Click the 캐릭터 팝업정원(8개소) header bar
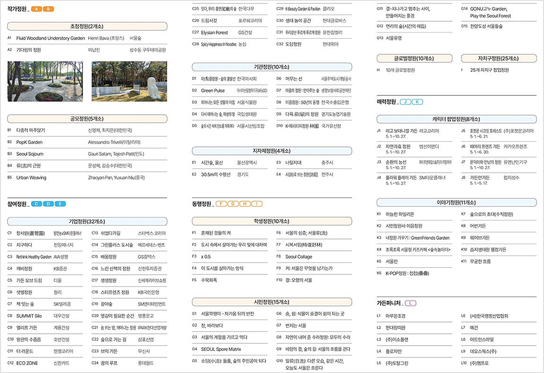544x373 pixels. point(457,119)
